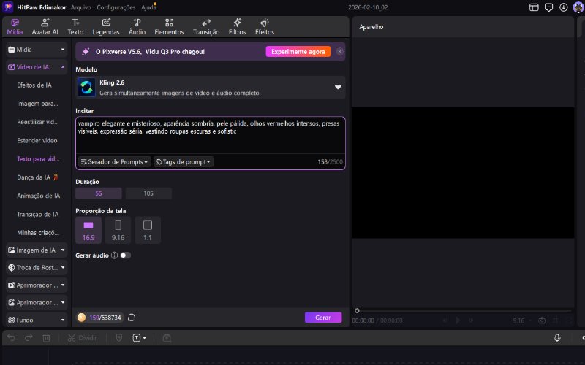Image resolution: width=585 pixels, height=365 pixels.
Task: Choose the 9:16 aspect ratio
Action: tap(118, 230)
